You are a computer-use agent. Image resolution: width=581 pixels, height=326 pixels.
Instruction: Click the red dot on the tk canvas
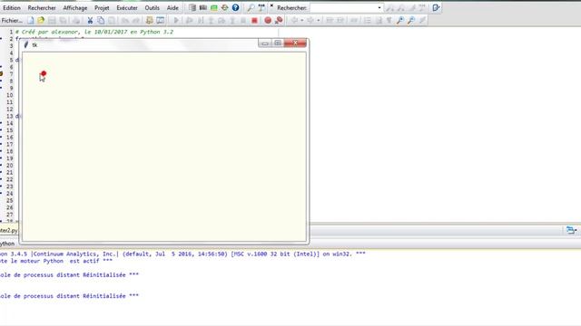coord(44,73)
